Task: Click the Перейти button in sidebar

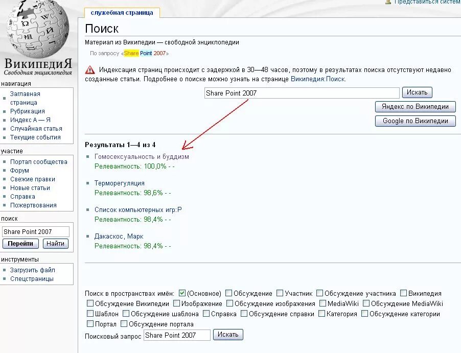Action: 20,244
